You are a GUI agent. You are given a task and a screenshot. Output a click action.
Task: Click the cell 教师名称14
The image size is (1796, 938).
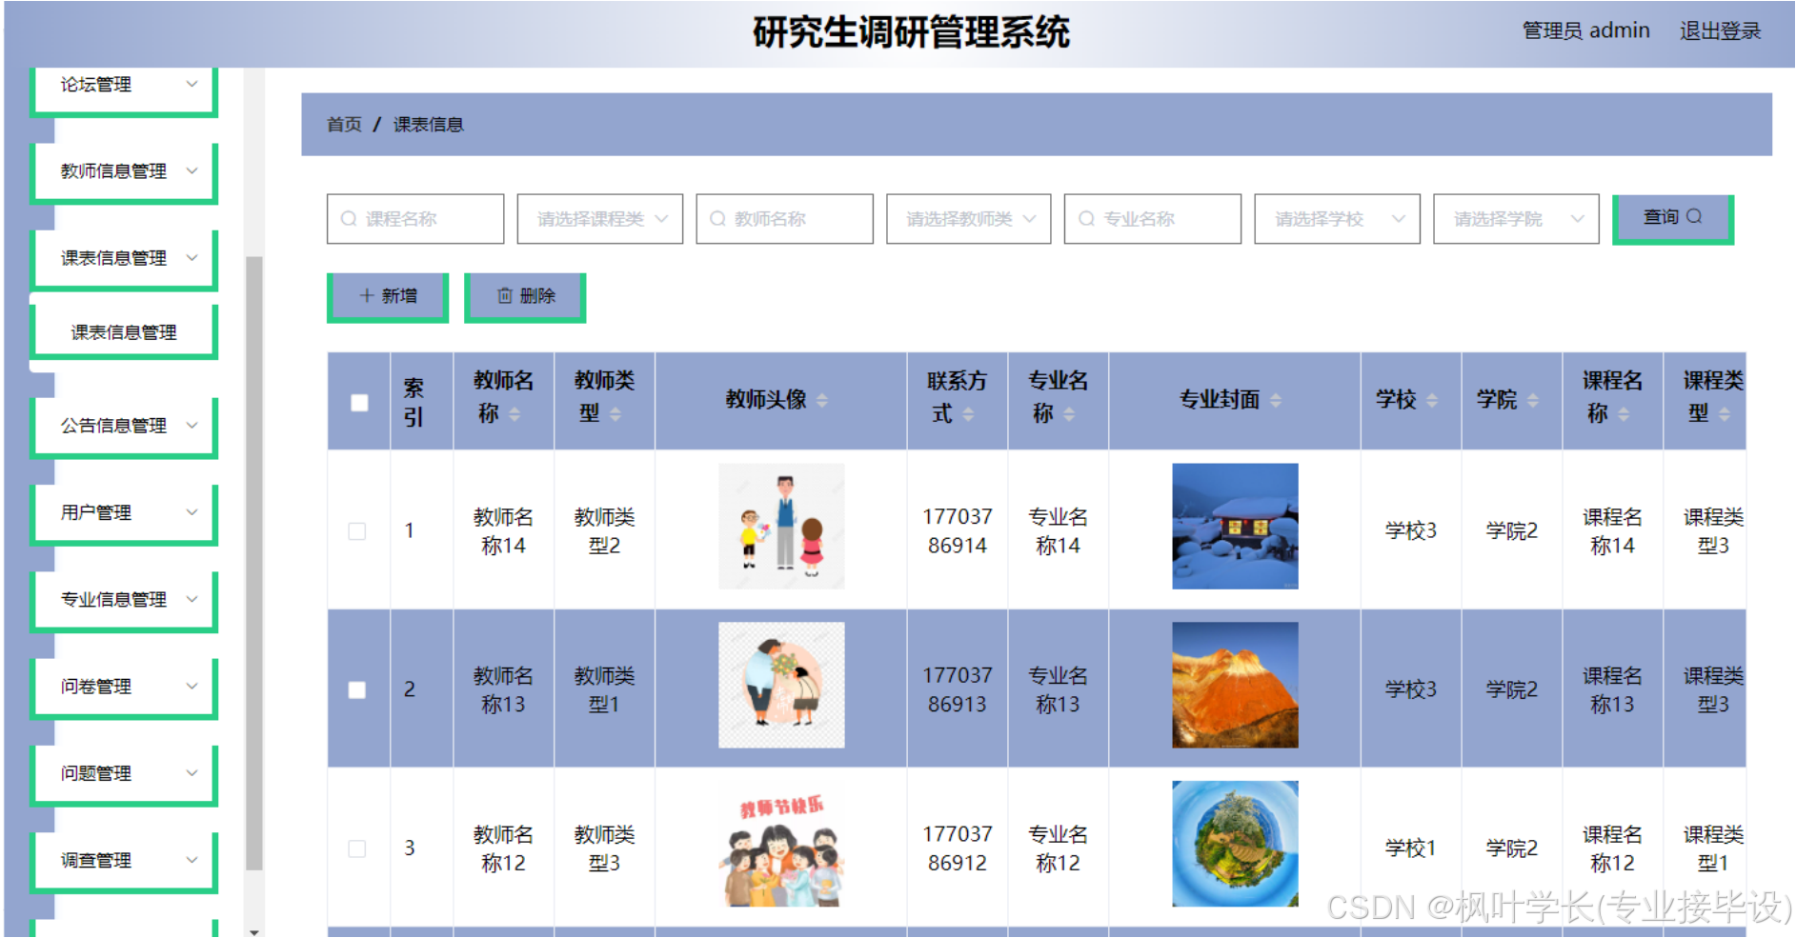[503, 531]
